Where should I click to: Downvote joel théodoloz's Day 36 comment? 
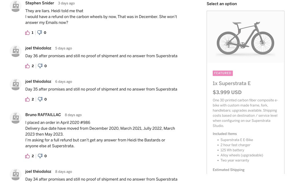[x=40, y=66]
